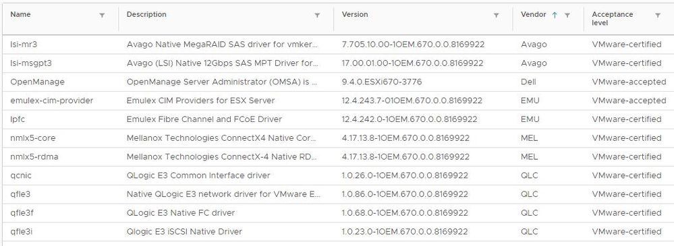Open the Name column filter icon
Screen dimensions: 674x246
[x=102, y=15]
